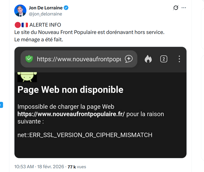Open the browser's vertical three-dot menu
Image resolution: width=204 pixels, height=172 pixels.
[x=179, y=59]
